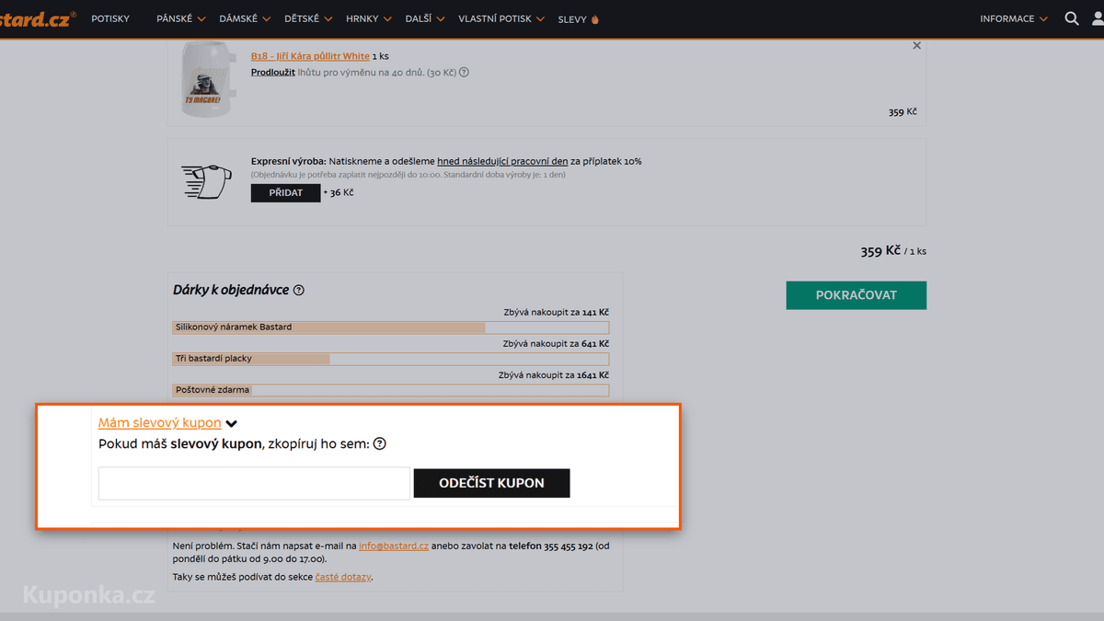Image resolution: width=1104 pixels, height=621 pixels.
Task: Open the Slevy menu item
Action: [x=578, y=18]
